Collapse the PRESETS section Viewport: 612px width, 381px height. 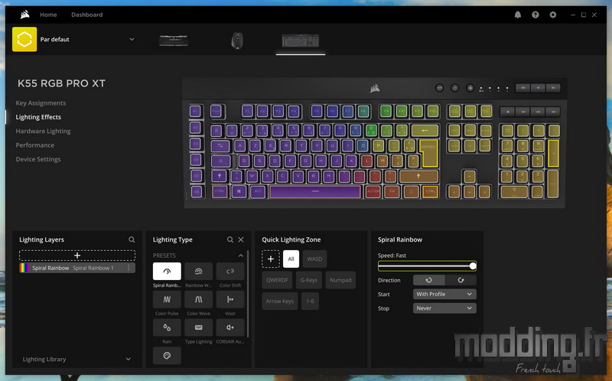241,256
